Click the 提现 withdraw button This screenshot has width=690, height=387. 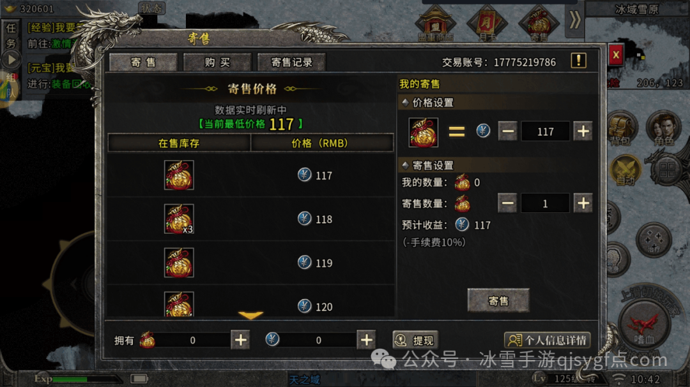point(415,340)
